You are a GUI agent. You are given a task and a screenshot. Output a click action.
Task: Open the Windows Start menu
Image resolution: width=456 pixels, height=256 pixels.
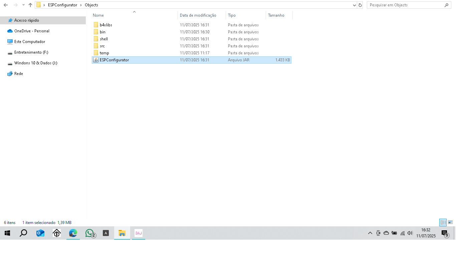pos(7,233)
